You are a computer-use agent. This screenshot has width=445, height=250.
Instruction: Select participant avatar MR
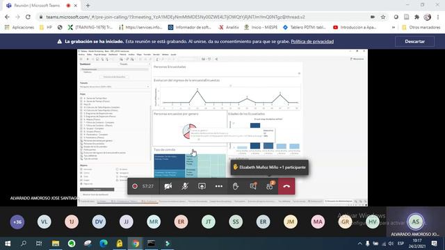154,222
